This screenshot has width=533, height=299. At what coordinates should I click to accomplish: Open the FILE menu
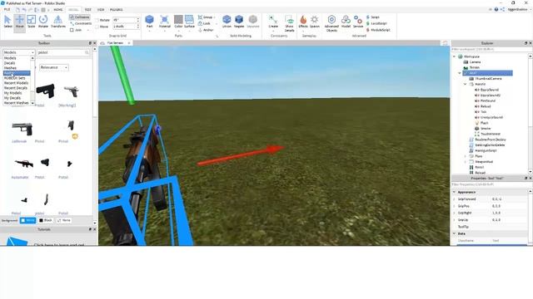point(7,9)
